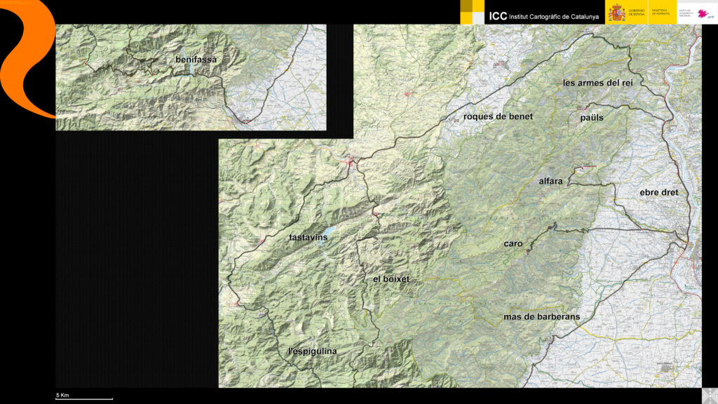The image size is (718, 404).
Task: Click the les armes del rei label
Action: pyautogui.click(x=598, y=83)
